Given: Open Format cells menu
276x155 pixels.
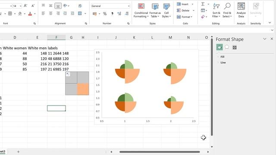Looking at the screenshot, I should (185, 17).
